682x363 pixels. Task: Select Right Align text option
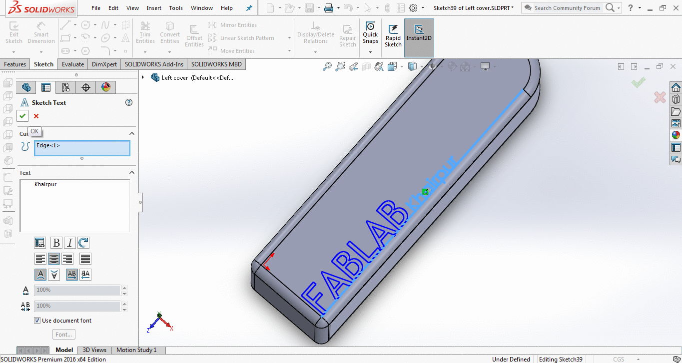[x=67, y=259]
